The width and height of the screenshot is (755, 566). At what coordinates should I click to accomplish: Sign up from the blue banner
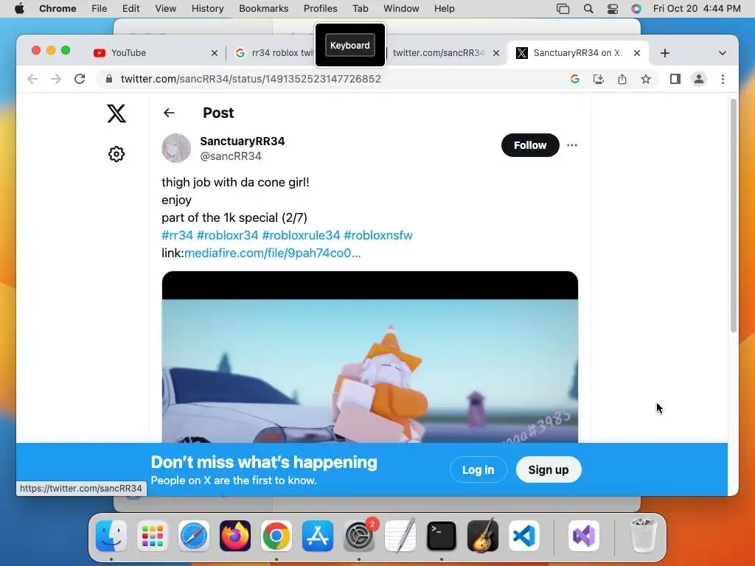coord(549,469)
